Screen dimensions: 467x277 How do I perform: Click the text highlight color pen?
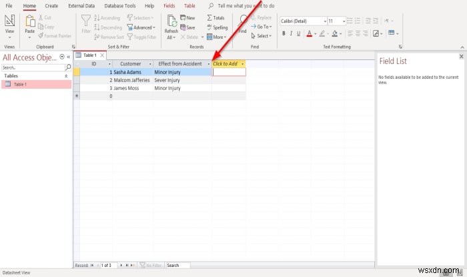(322, 33)
